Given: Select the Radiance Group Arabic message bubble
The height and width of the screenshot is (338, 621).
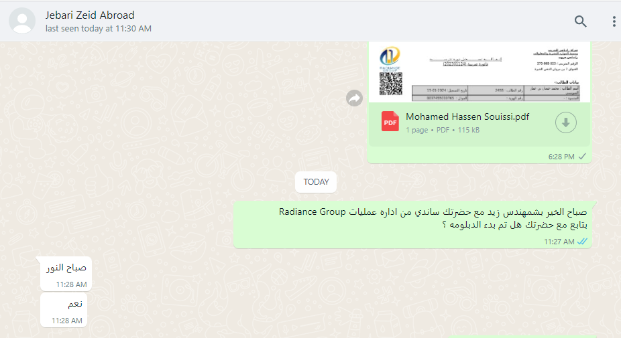Looking at the screenshot, I should pos(412,224).
